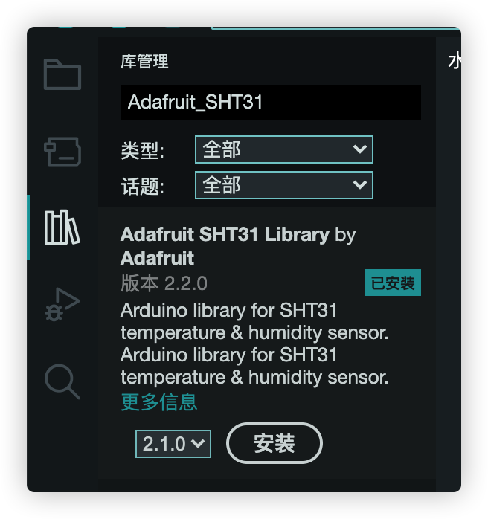Click the SHT31 temperature & humidity description text
Screen dimensions: 488x519
point(254,344)
